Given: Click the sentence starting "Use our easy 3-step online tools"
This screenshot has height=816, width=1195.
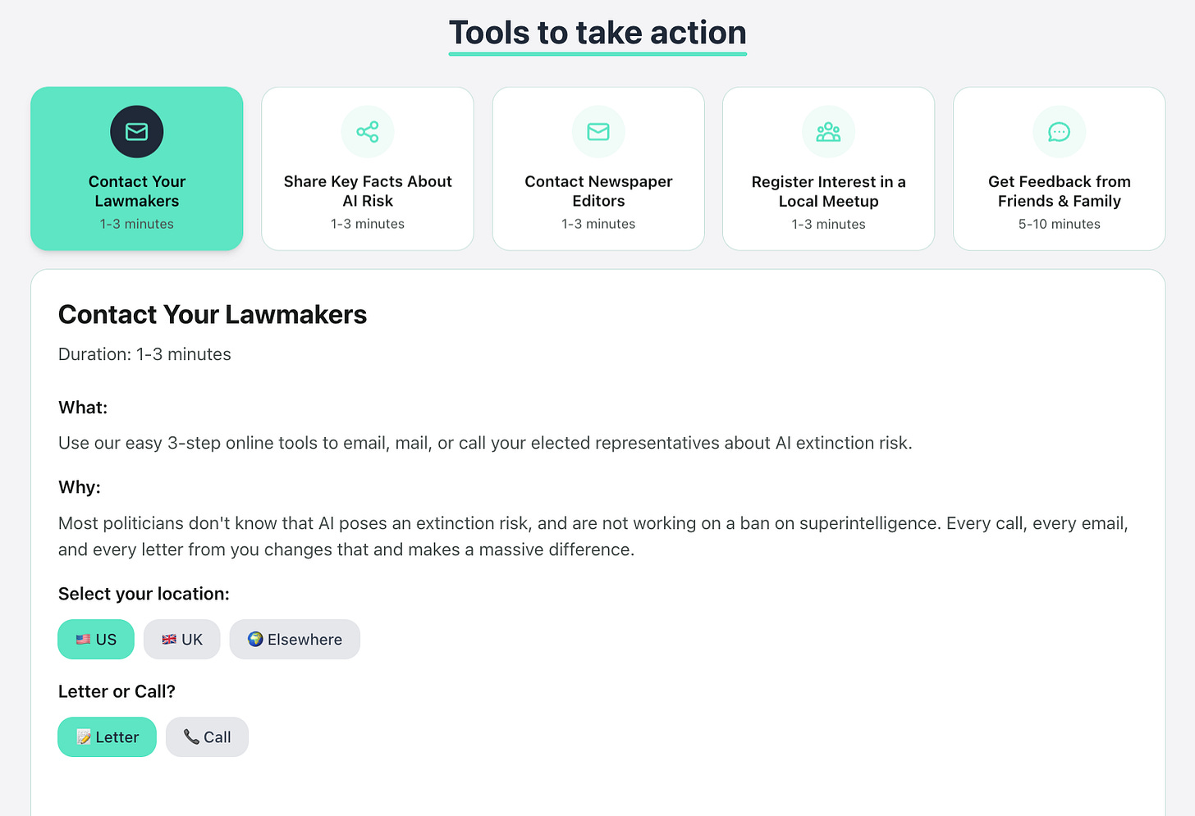Looking at the screenshot, I should [x=485, y=443].
